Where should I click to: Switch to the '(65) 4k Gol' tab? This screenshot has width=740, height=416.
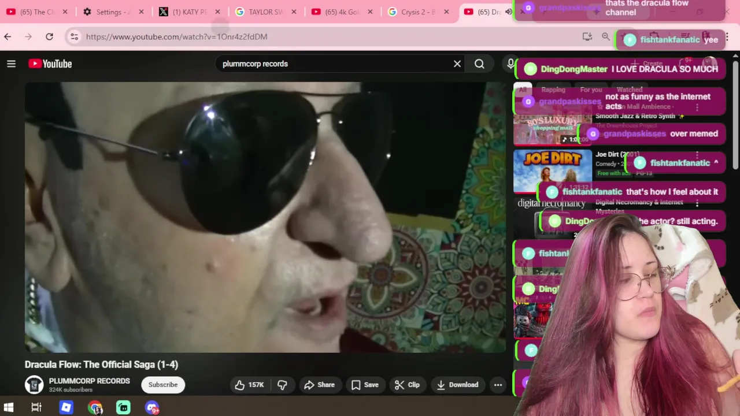click(342, 12)
